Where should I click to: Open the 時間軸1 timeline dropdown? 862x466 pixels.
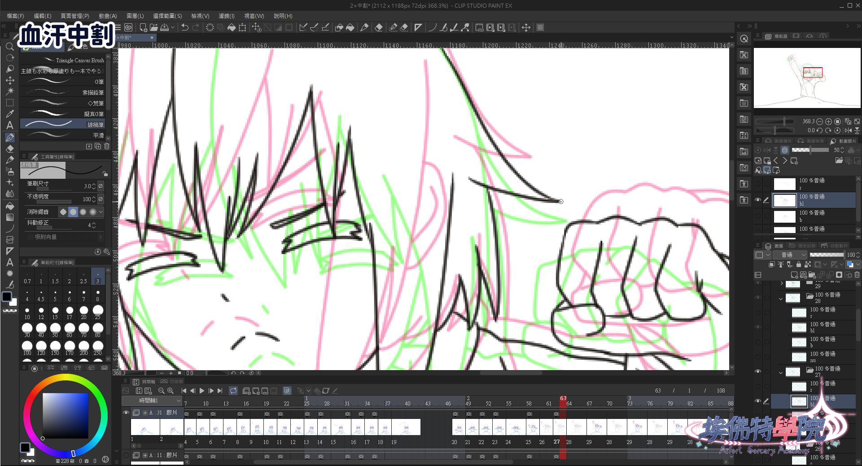click(x=152, y=401)
